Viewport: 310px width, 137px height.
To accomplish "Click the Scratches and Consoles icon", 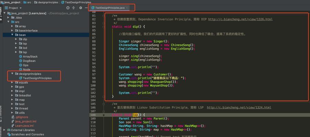I will tap(9, 134).
